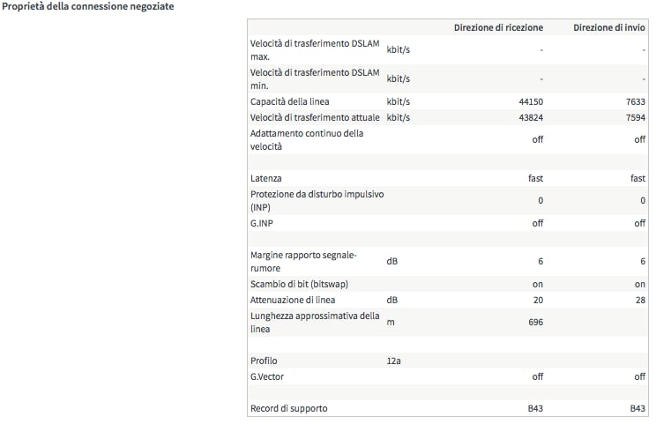Viewport: 656px width, 424px height.
Task: Click the Velocità di trasferimento attuale label
Action: (x=315, y=117)
